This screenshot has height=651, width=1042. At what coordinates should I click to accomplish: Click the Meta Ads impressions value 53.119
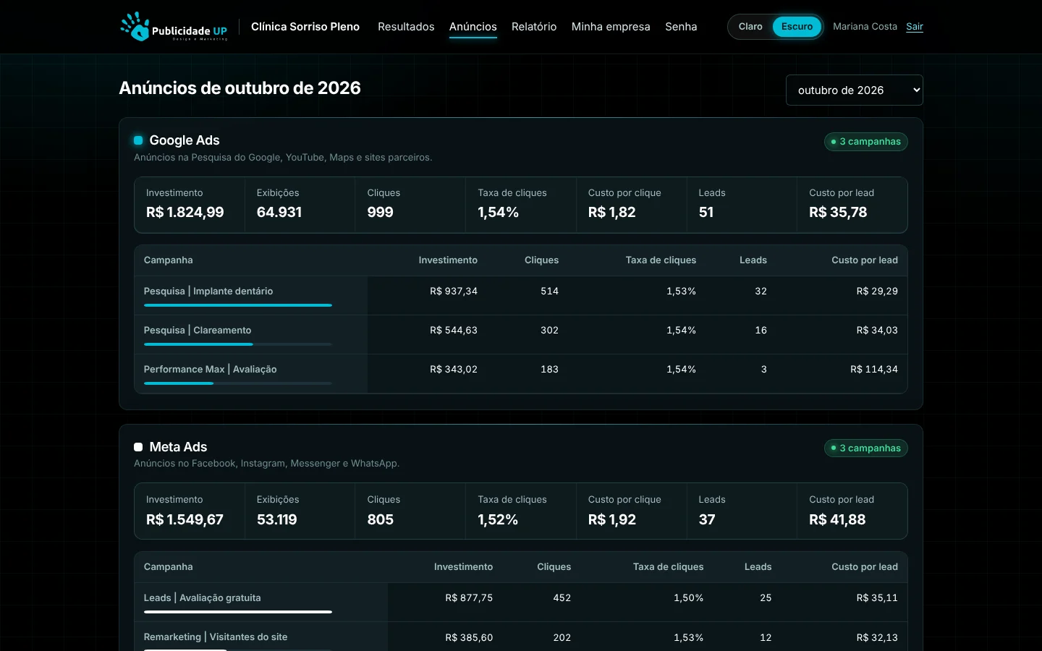click(x=277, y=519)
